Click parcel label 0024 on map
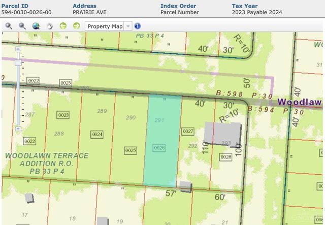This screenshot has width=325, height=225. click(x=97, y=134)
